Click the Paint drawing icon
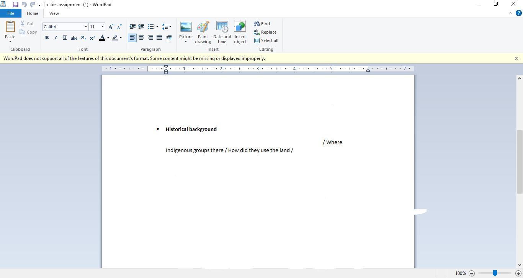 point(203,28)
